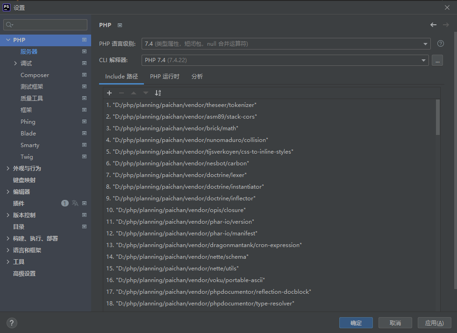
Task: Click the 取消 button
Action: click(x=395, y=323)
